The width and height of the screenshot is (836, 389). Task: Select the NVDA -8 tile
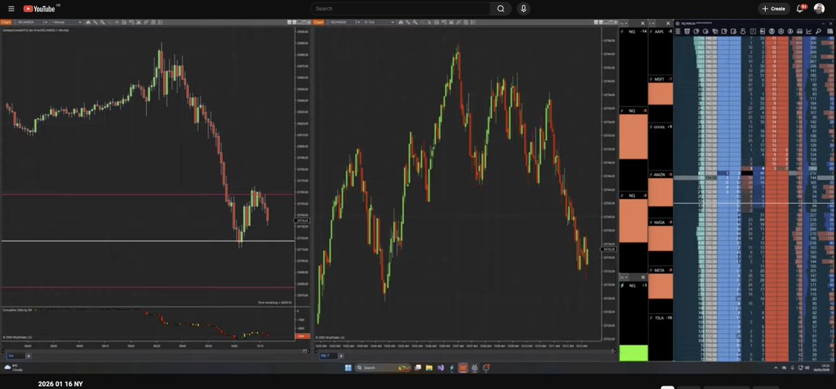(660, 222)
